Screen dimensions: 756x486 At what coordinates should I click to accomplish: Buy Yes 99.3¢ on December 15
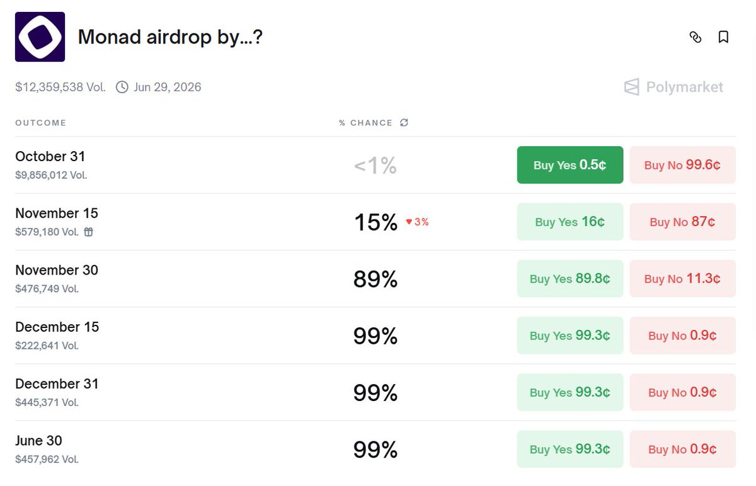click(x=570, y=336)
